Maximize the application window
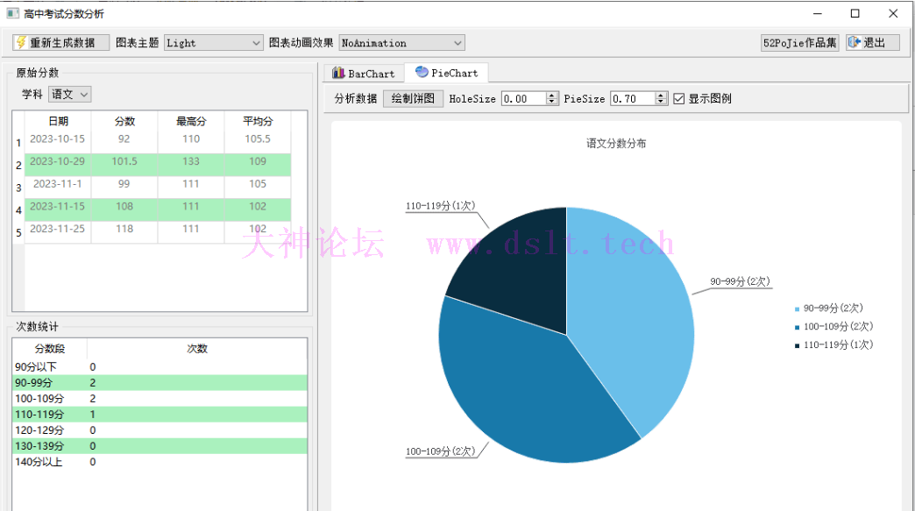This screenshot has width=915, height=511. pos(855,13)
